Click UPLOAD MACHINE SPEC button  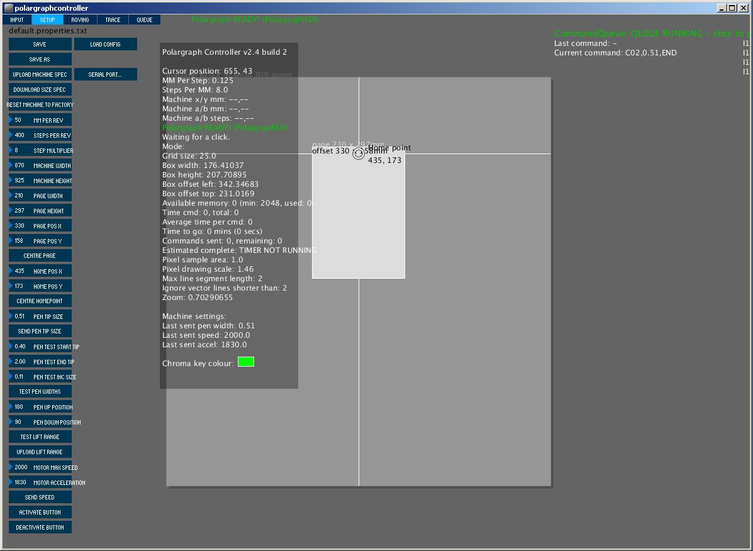coord(40,74)
